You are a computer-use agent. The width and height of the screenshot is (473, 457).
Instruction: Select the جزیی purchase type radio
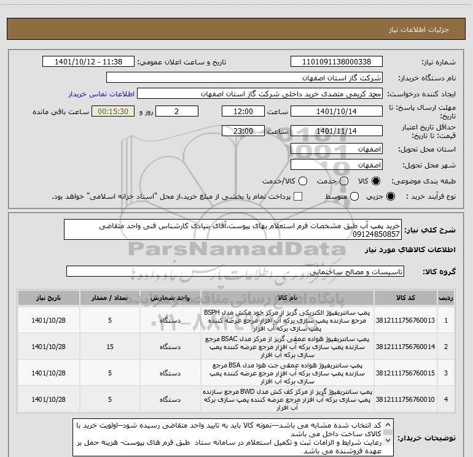click(x=390, y=197)
